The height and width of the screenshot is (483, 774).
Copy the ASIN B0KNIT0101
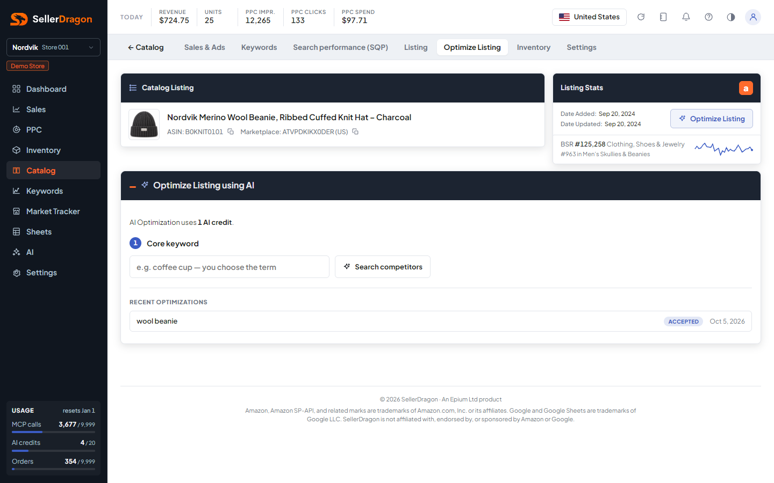(231, 131)
